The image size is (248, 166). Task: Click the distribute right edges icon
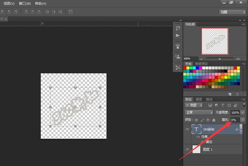tap(60, 12)
